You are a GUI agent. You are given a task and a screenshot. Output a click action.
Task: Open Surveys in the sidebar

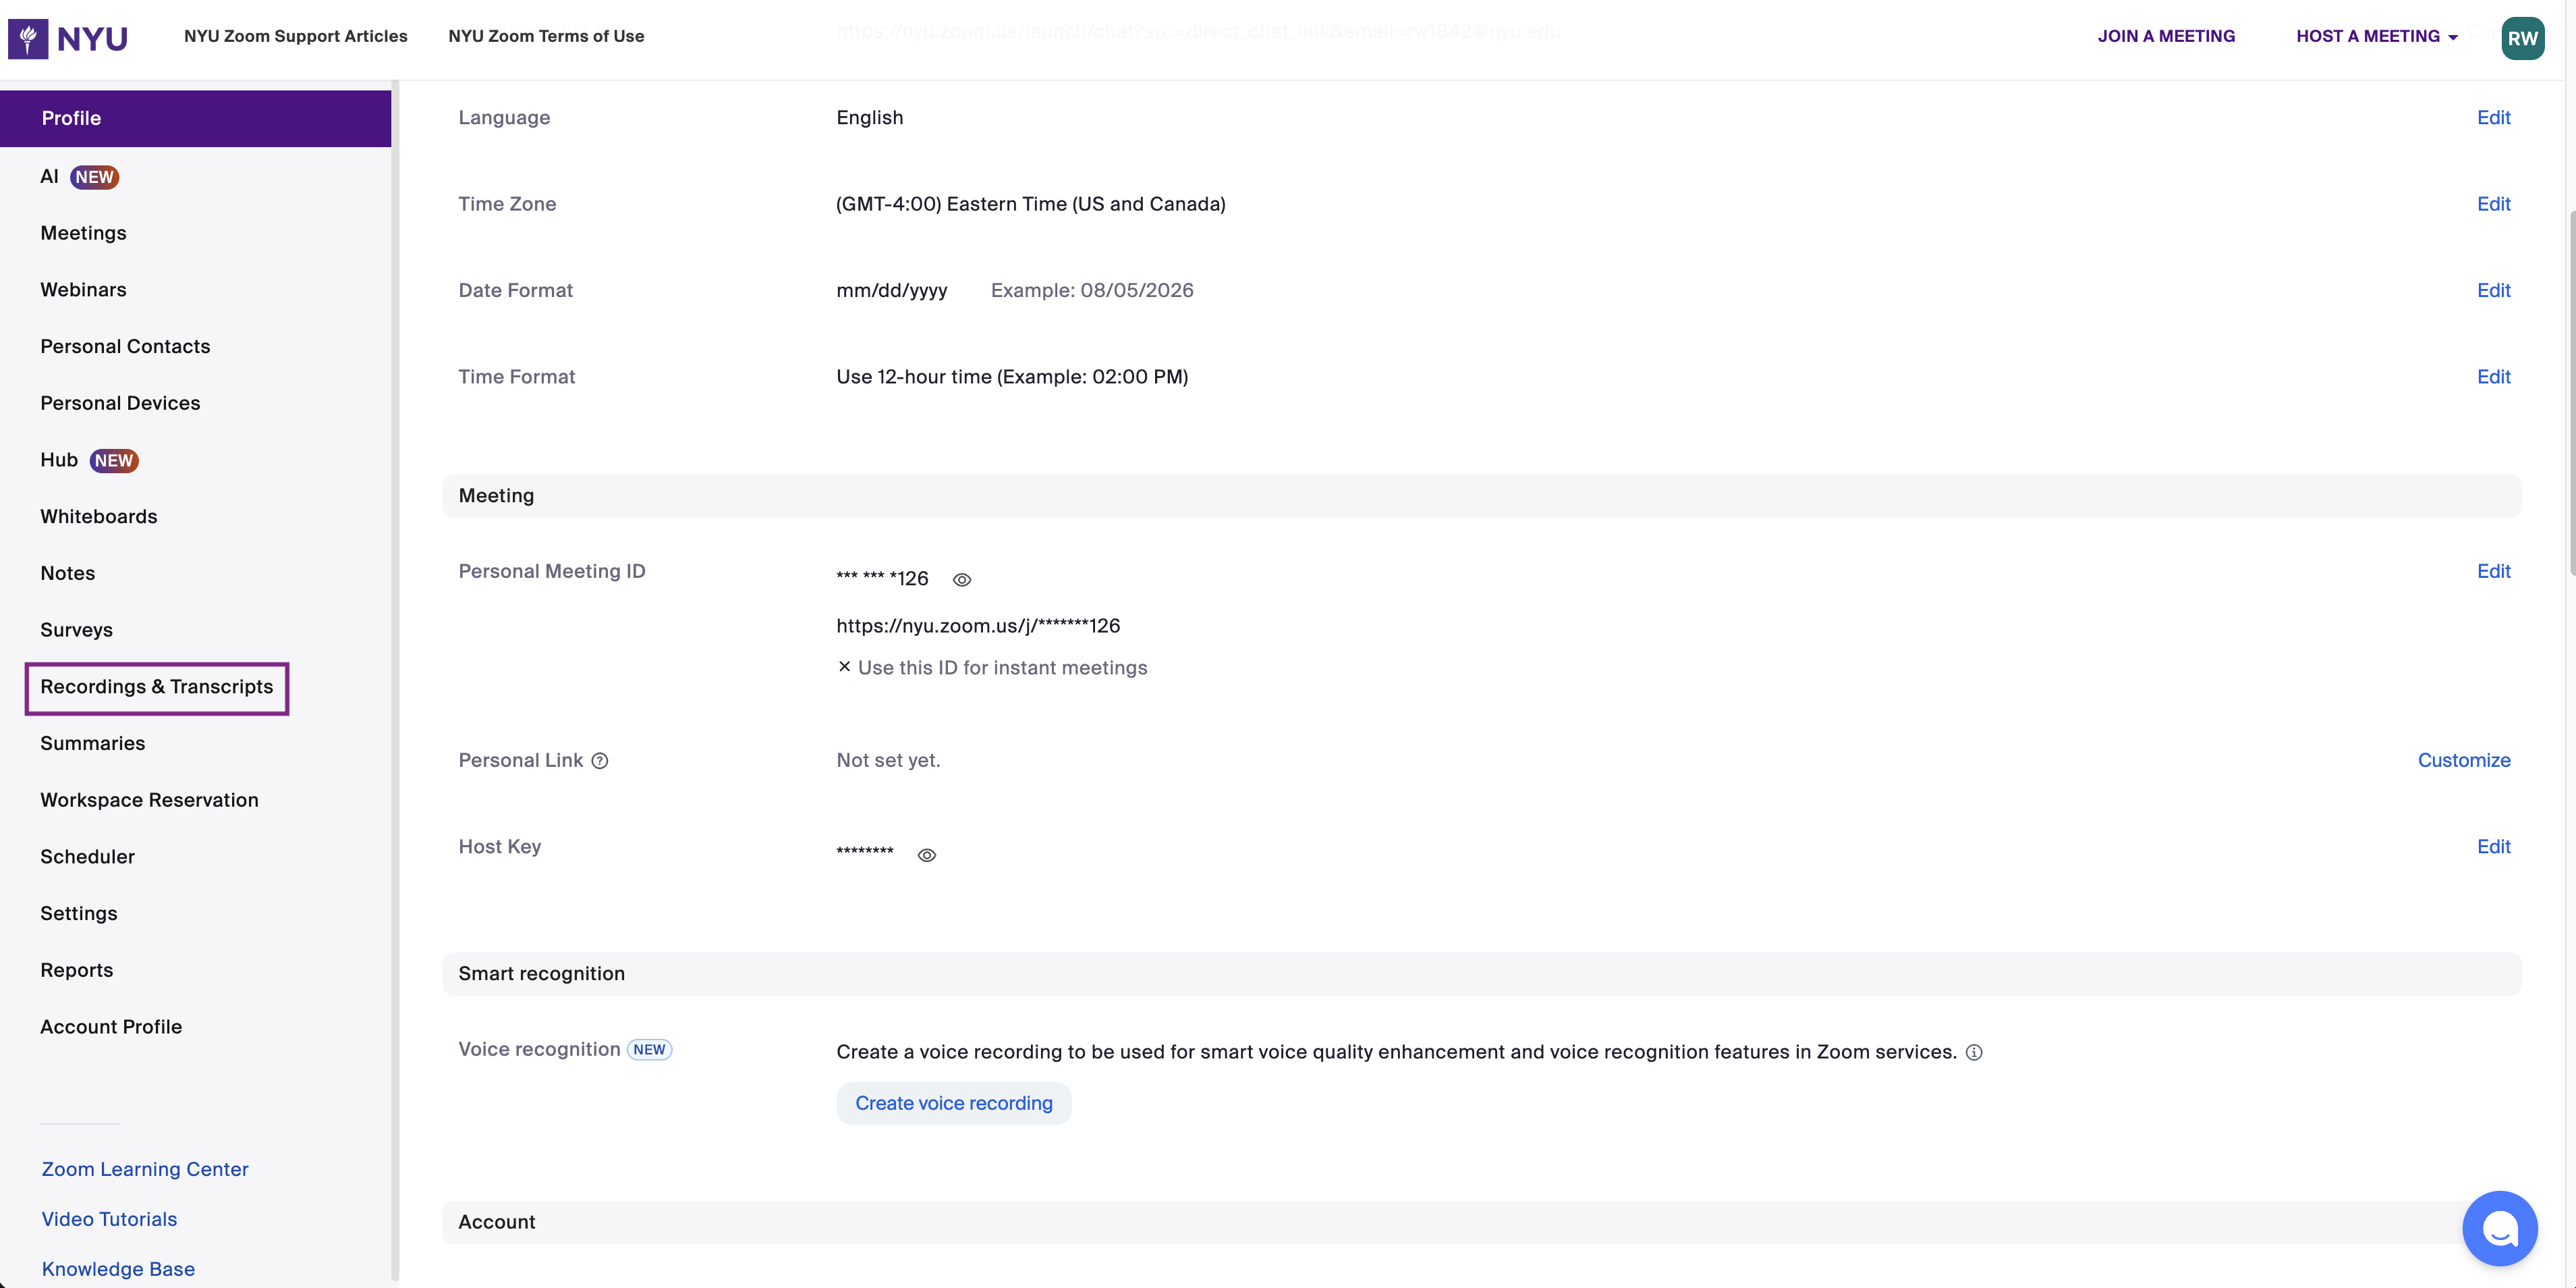point(76,630)
